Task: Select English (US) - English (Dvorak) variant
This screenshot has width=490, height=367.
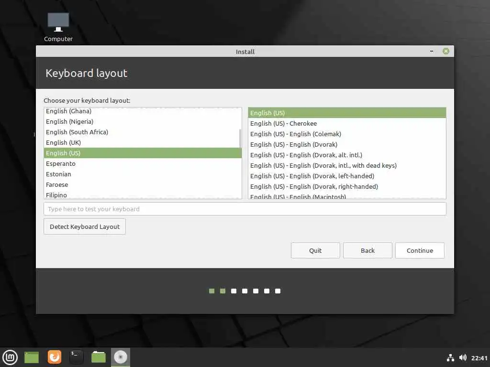Action: coord(347,144)
